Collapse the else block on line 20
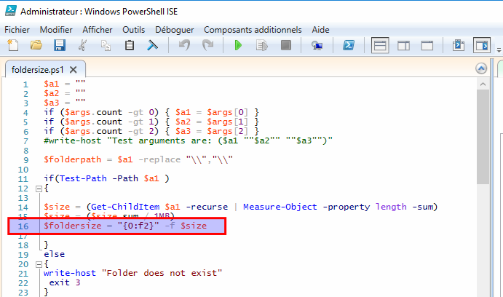 39,264
